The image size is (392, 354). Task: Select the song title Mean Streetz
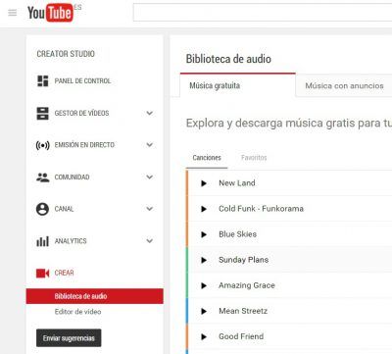[243, 311]
